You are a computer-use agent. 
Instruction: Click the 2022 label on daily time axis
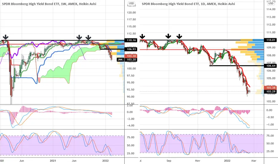[227, 161]
